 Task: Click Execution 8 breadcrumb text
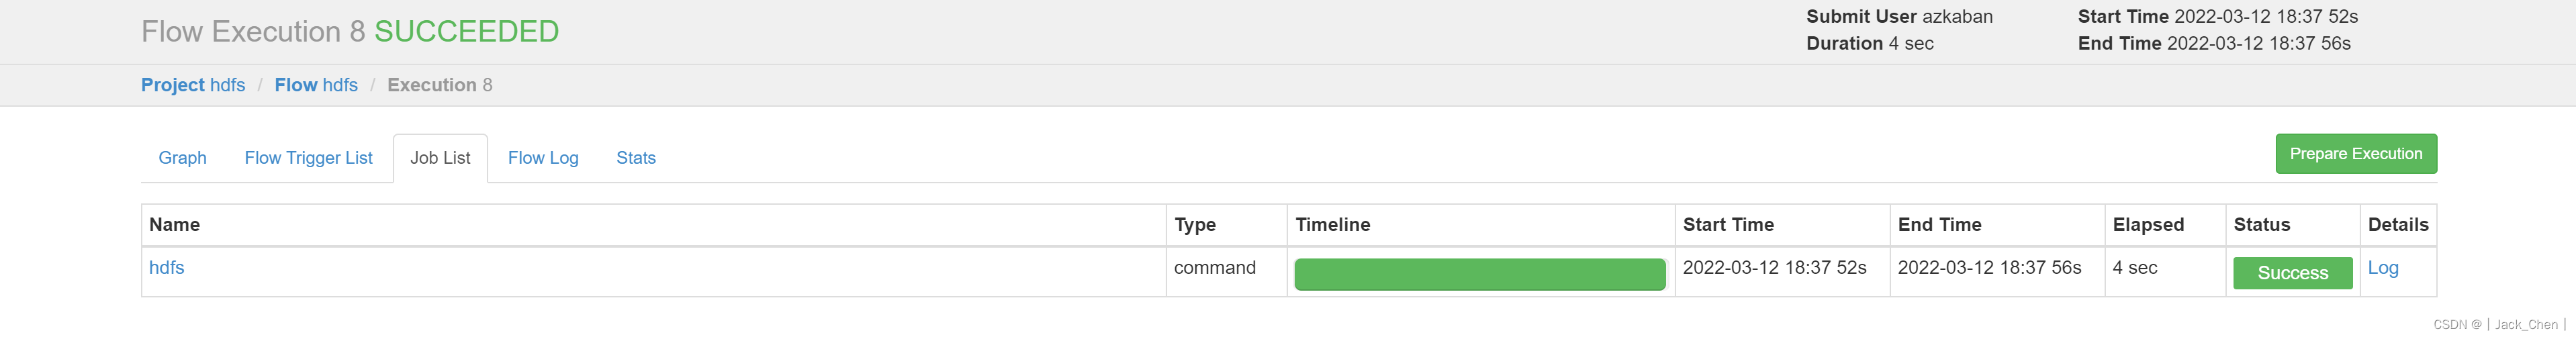click(439, 85)
